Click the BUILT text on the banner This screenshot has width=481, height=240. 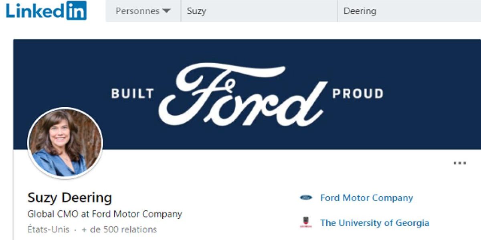[132, 94]
